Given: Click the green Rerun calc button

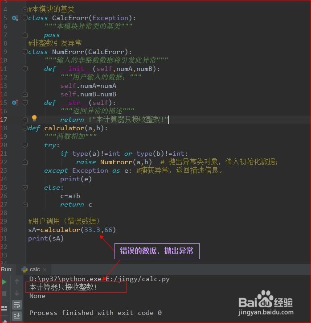Looking at the screenshot, I should click(x=4, y=282).
